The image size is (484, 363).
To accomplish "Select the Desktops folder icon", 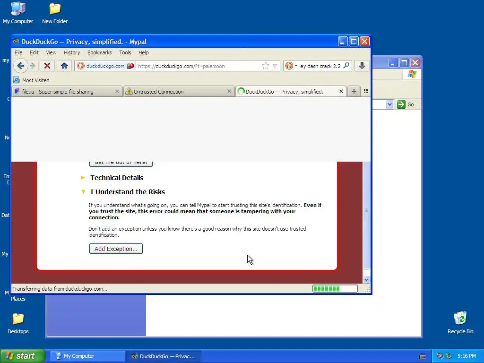I will (18, 323).
